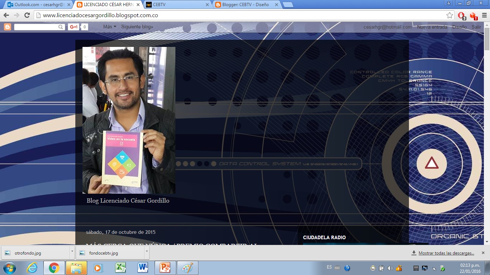Viewport: 490px width, 275px height.
Task: Click the network tray icon
Action: pos(425,268)
